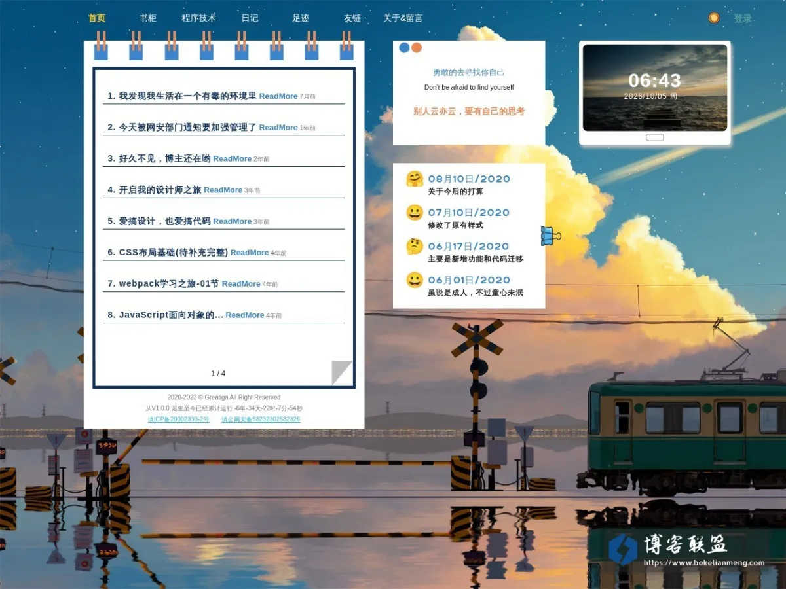The image size is (786, 589).
Task: Click the quote 勇敢的去寻找你自己
Action: click(469, 73)
